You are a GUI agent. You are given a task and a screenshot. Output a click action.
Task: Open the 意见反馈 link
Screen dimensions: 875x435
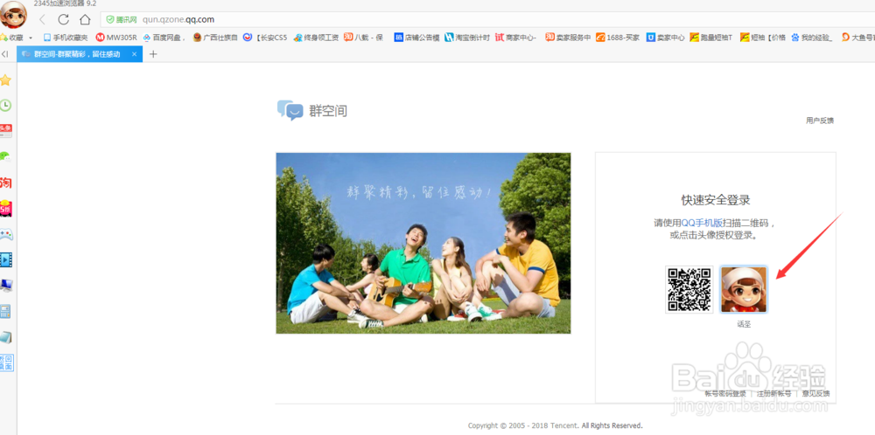click(x=815, y=393)
